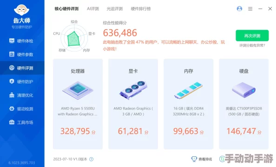
Task: Click the 硬盘 card heading
Action: (x=244, y=71)
